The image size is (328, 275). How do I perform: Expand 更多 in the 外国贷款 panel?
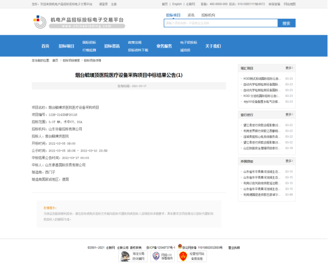click(289, 161)
